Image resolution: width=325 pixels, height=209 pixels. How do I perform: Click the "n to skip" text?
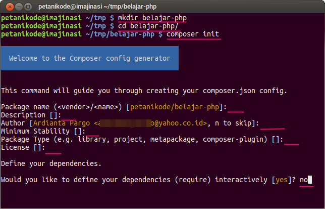[234, 123]
